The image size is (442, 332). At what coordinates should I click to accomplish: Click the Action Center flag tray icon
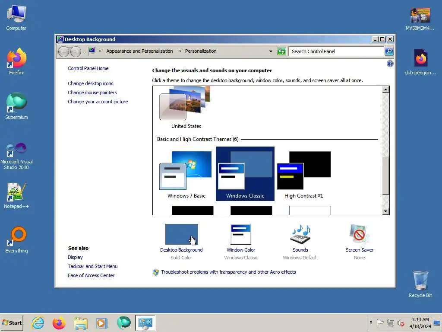pos(380,322)
